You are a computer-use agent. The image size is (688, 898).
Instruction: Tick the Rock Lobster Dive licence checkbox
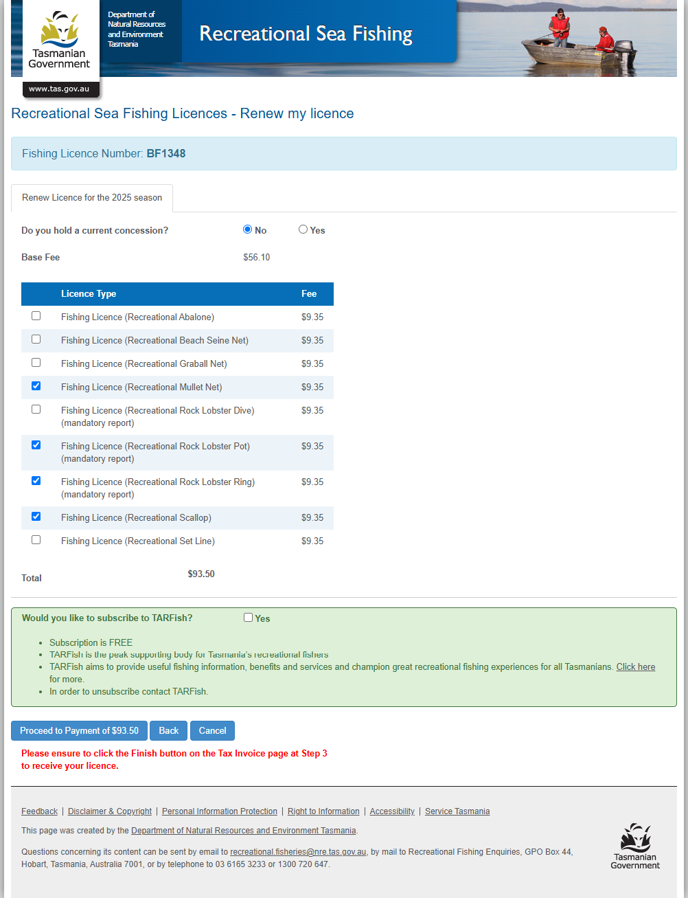pos(36,409)
